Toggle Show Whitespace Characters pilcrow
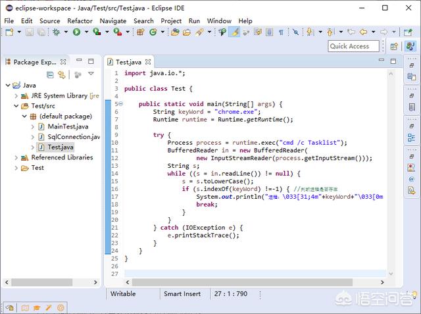 pos(281,32)
